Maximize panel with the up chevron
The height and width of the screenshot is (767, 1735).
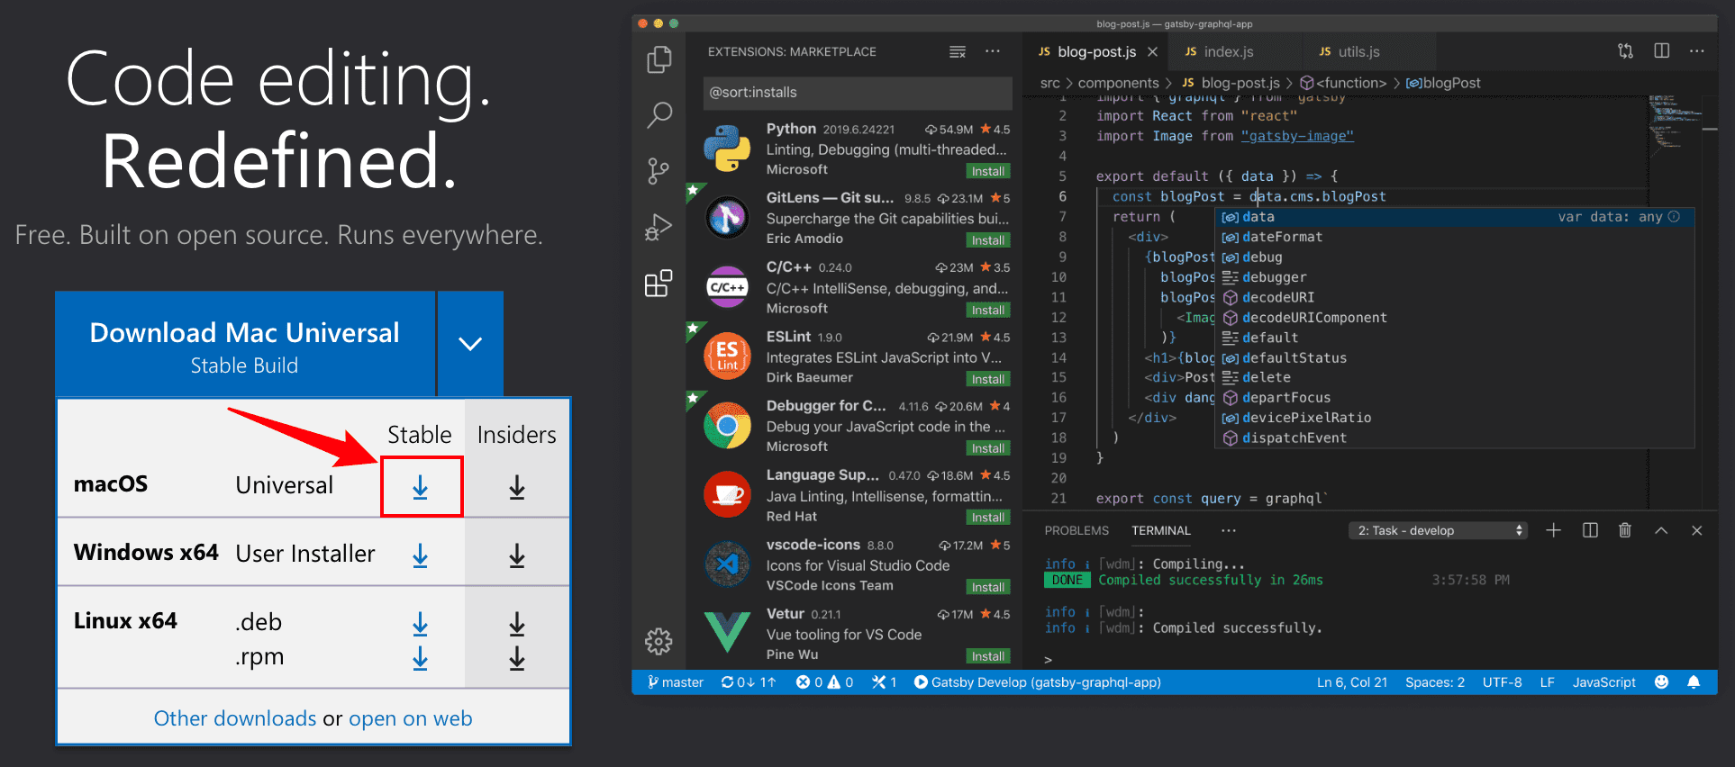(x=1661, y=530)
